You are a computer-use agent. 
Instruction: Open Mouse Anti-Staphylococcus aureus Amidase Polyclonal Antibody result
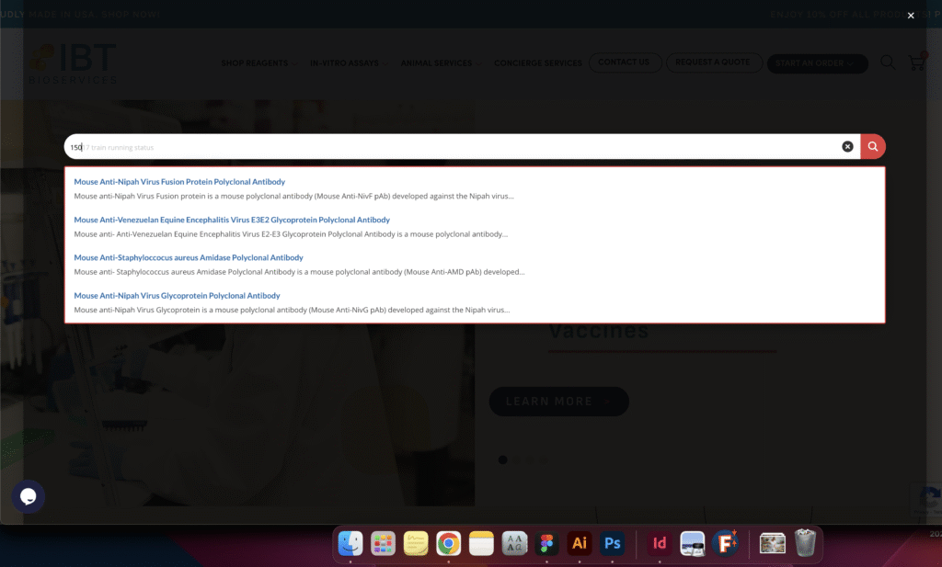click(x=189, y=257)
